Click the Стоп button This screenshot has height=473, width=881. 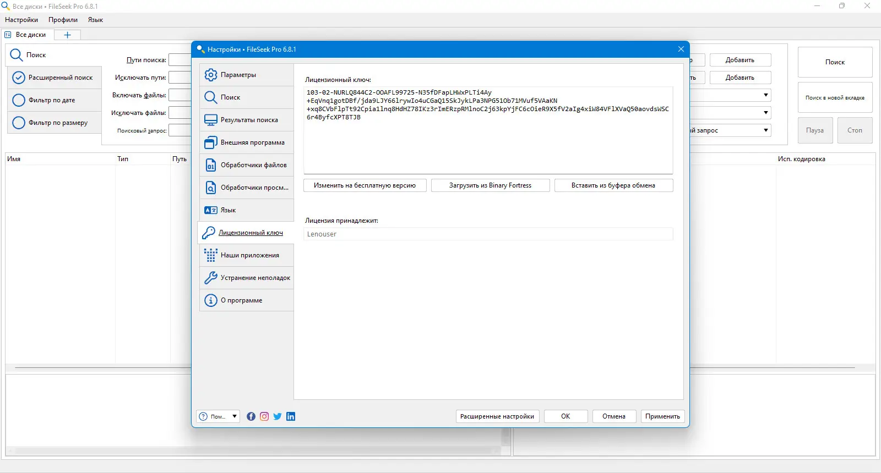[855, 130]
